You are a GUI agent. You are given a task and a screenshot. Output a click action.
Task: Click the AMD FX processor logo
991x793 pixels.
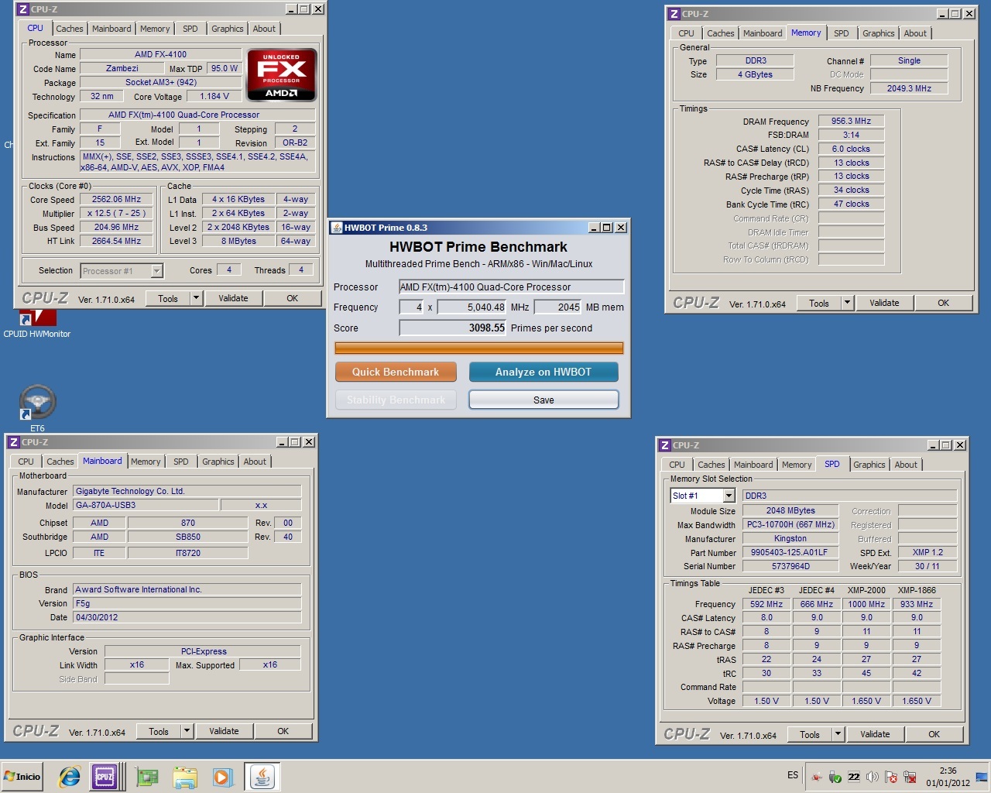click(x=282, y=74)
